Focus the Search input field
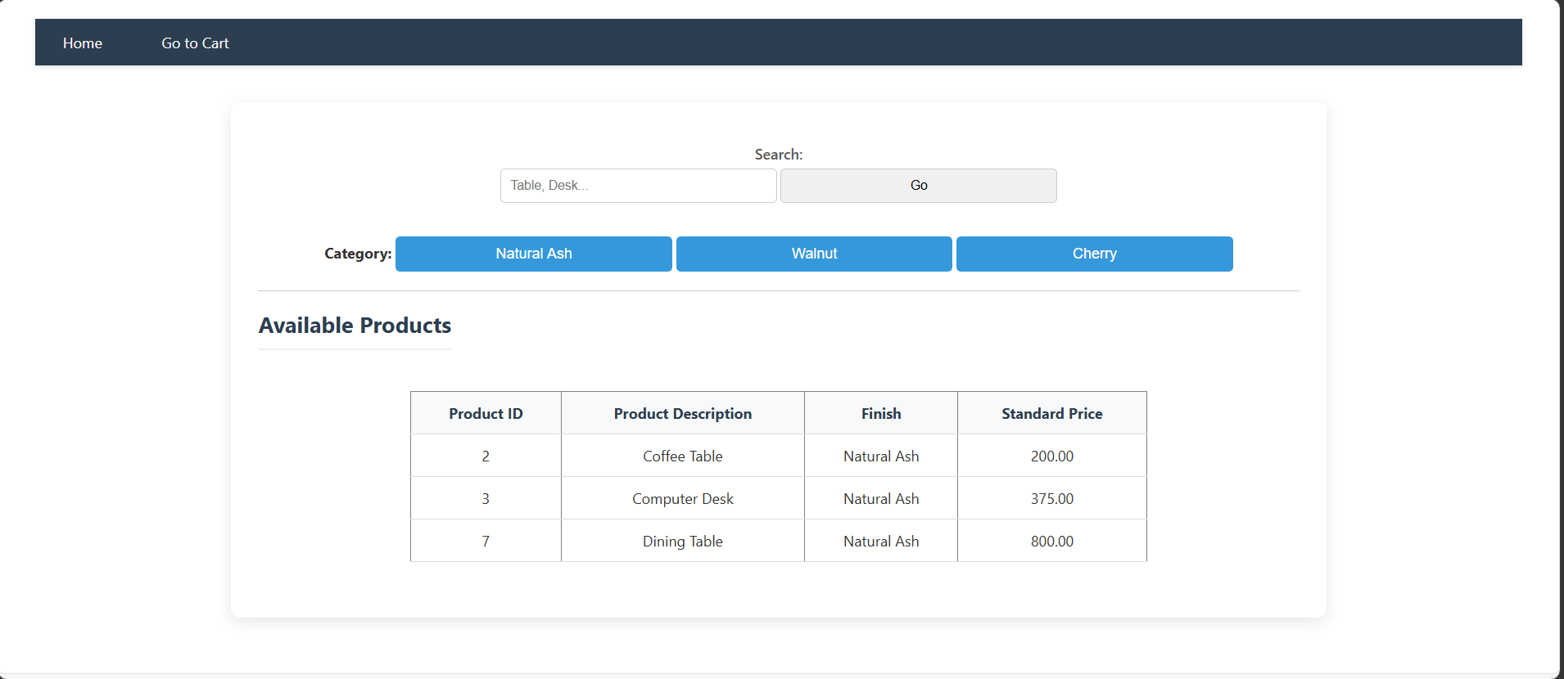Viewport: 1564px width, 679px height. pyautogui.click(x=639, y=186)
